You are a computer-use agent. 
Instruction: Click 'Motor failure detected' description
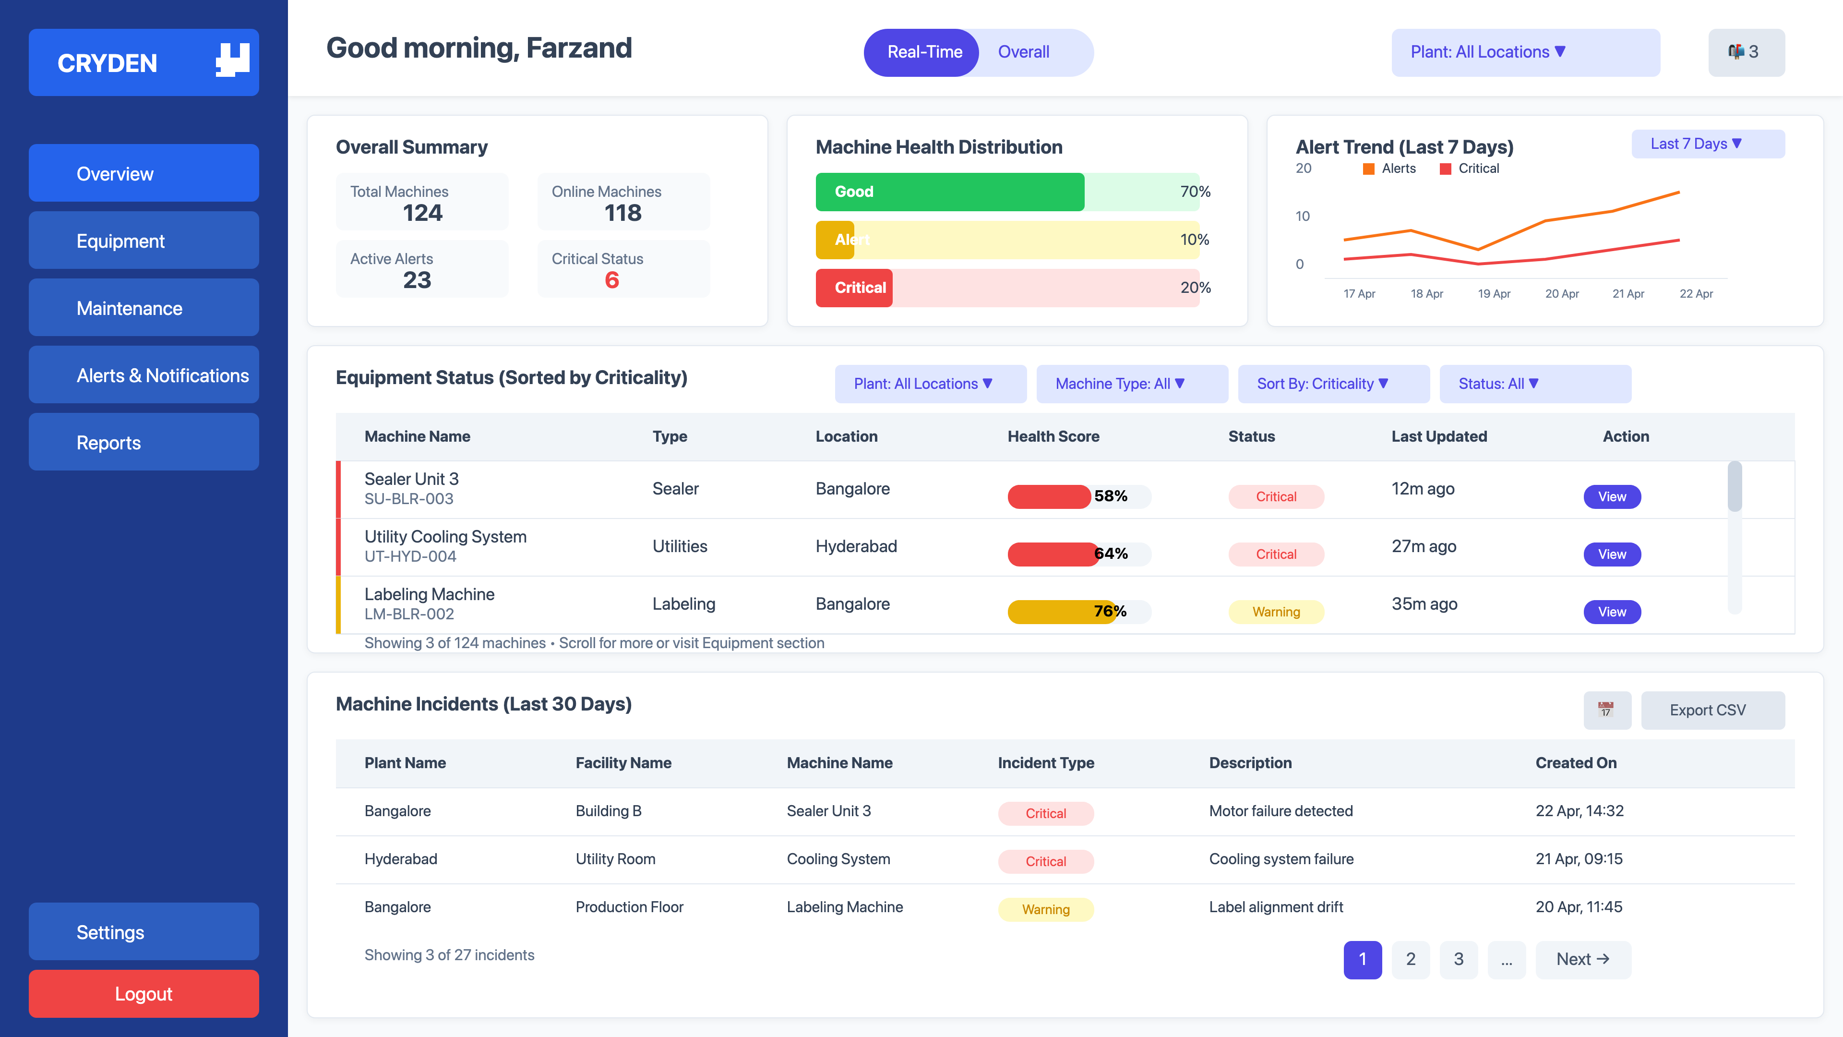1281,811
